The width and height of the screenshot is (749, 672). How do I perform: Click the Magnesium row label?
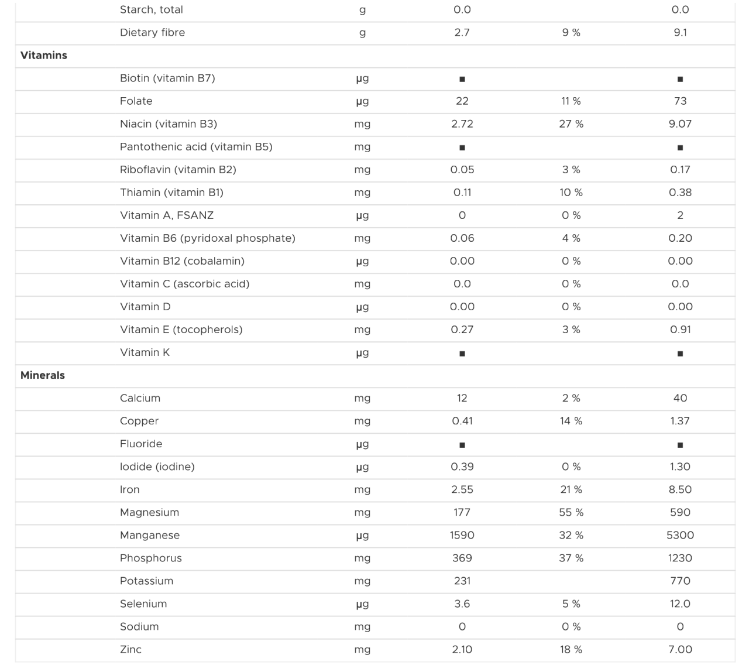pos(149,512)
